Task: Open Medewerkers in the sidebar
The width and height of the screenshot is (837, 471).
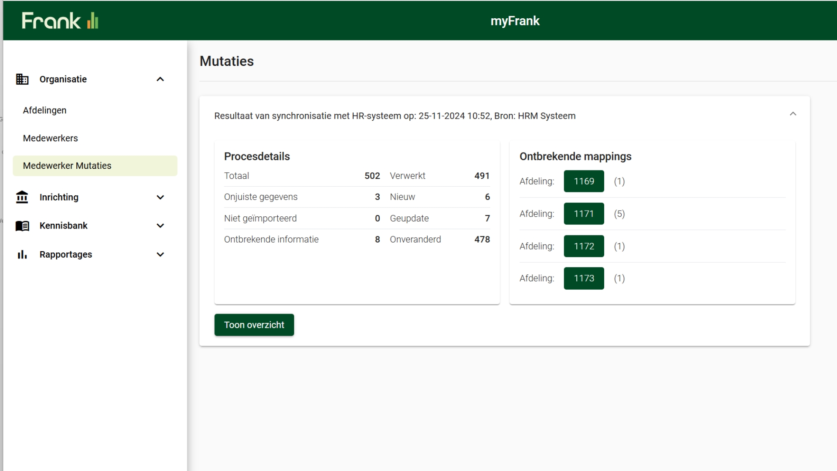Action: click(x=50, y=138)
